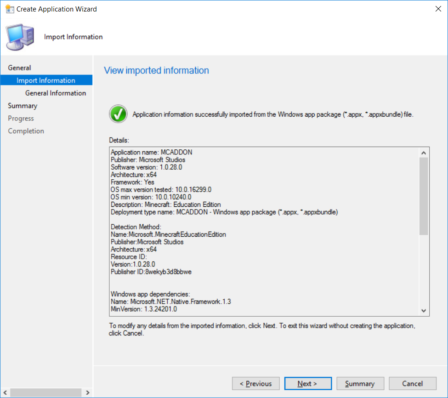Click details box scroll down arrow
Viewport: 448px width, 398px height.
(424, 311)
